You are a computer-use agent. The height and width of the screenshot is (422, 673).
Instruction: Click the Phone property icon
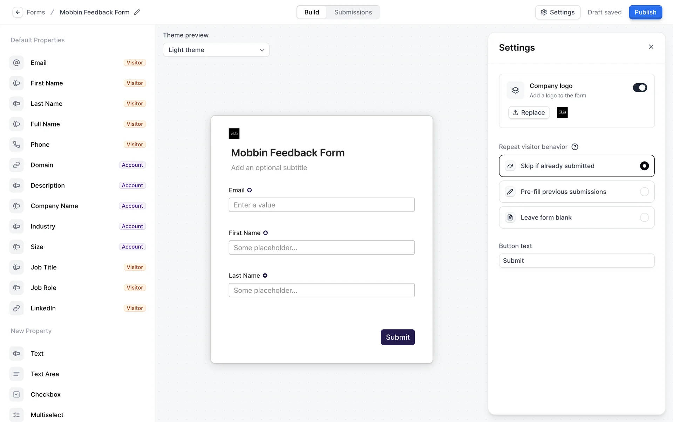point(16,144)
